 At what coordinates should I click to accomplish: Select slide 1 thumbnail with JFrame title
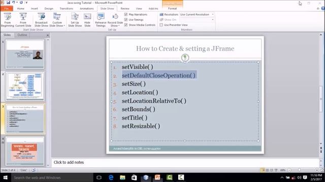point(25,54)
